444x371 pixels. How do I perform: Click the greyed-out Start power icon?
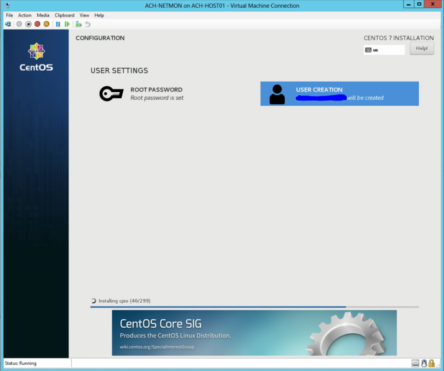coord(19,24)
